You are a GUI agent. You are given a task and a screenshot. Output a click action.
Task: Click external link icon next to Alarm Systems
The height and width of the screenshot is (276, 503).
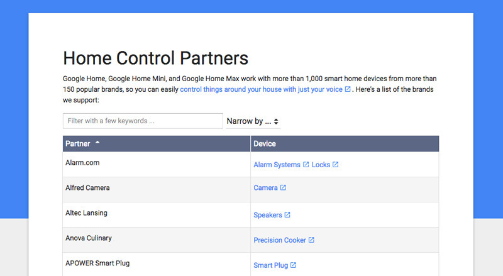(306, 165)
